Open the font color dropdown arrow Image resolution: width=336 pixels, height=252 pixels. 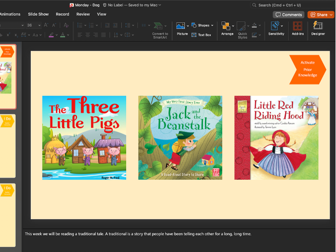[x=68, y=35]
